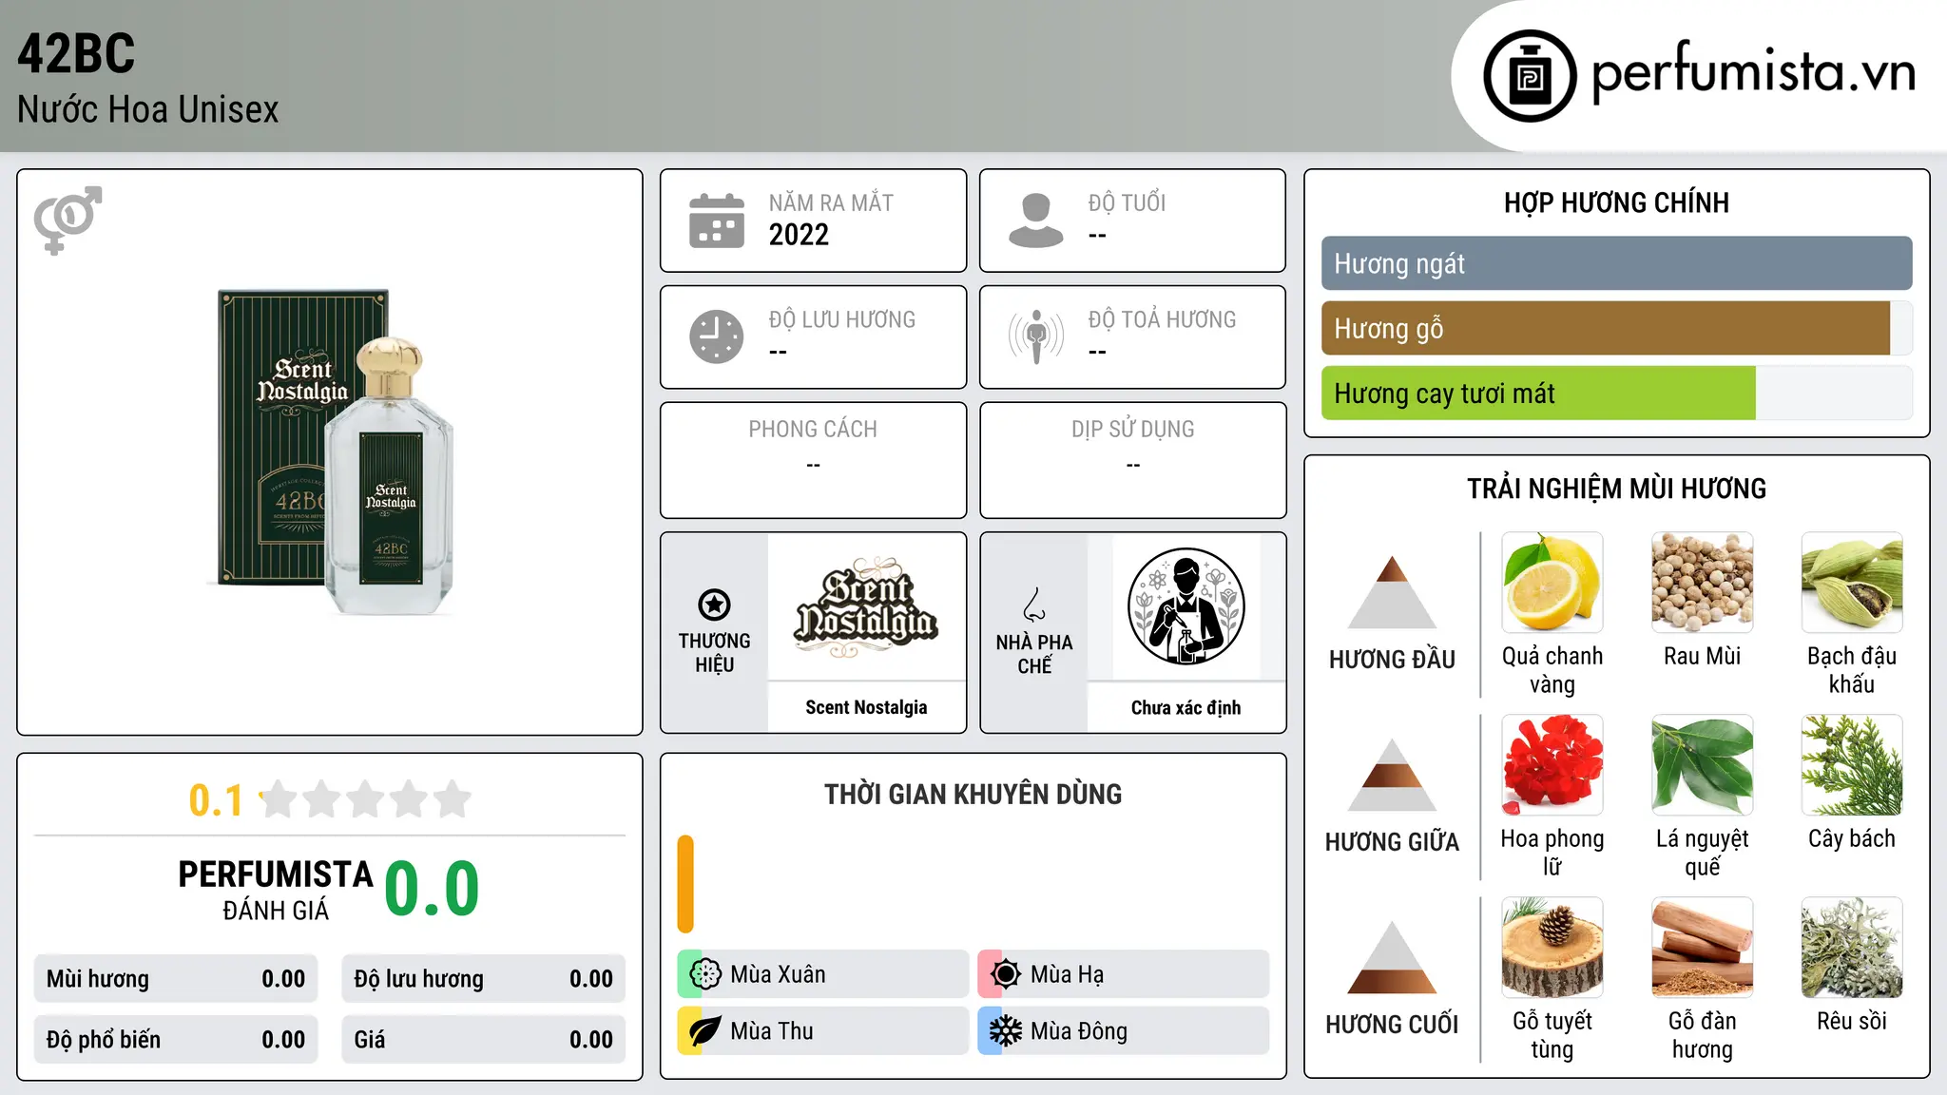
Task: Open the Scent Nostalgia brand logo
Action: pos(866,607)
